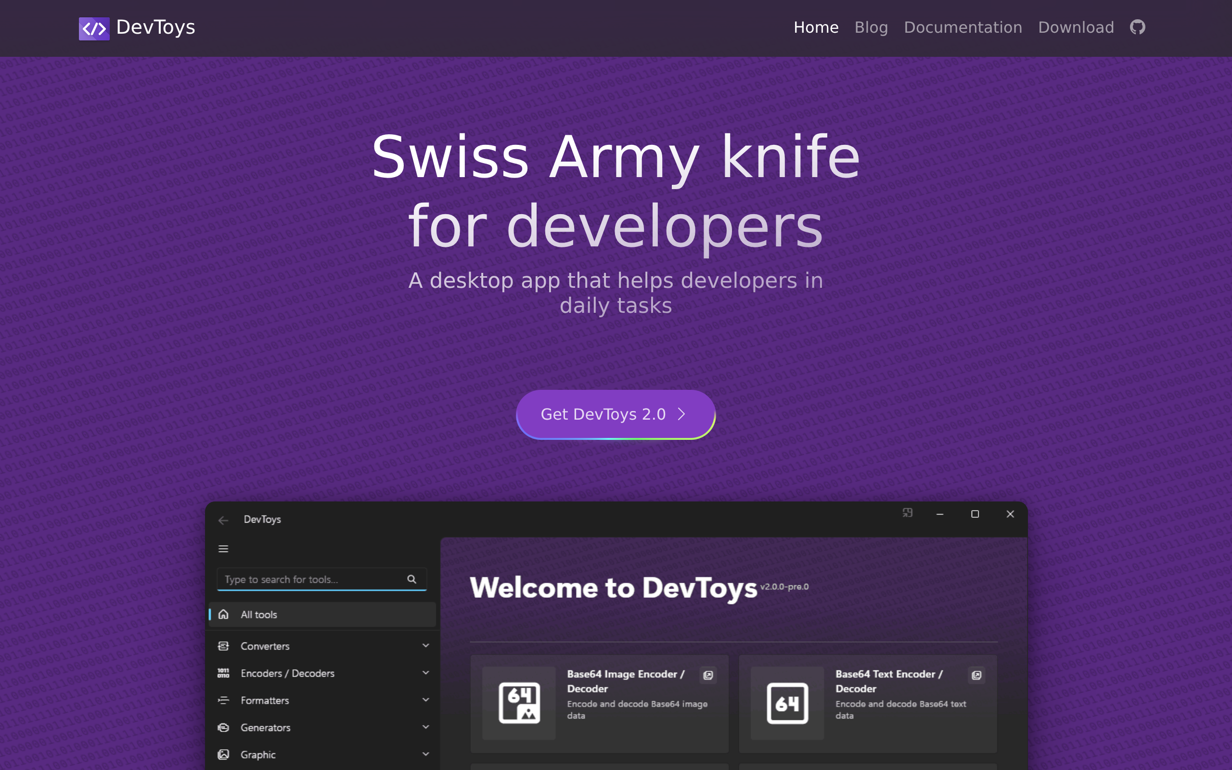Click the compact overlay icon in title bar
The width and height of the screenshot is (1232, 770).
click(907, 513)
